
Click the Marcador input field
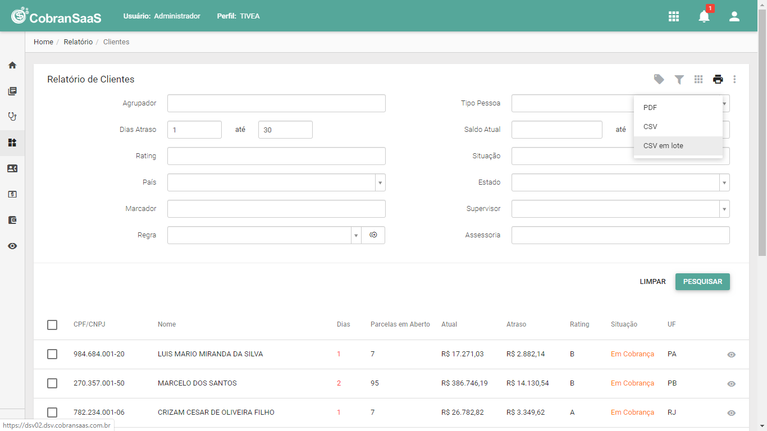tap(276, 209)
